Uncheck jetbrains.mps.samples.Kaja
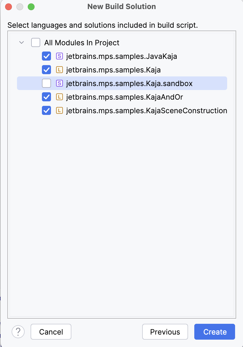 tap(46, 70)
